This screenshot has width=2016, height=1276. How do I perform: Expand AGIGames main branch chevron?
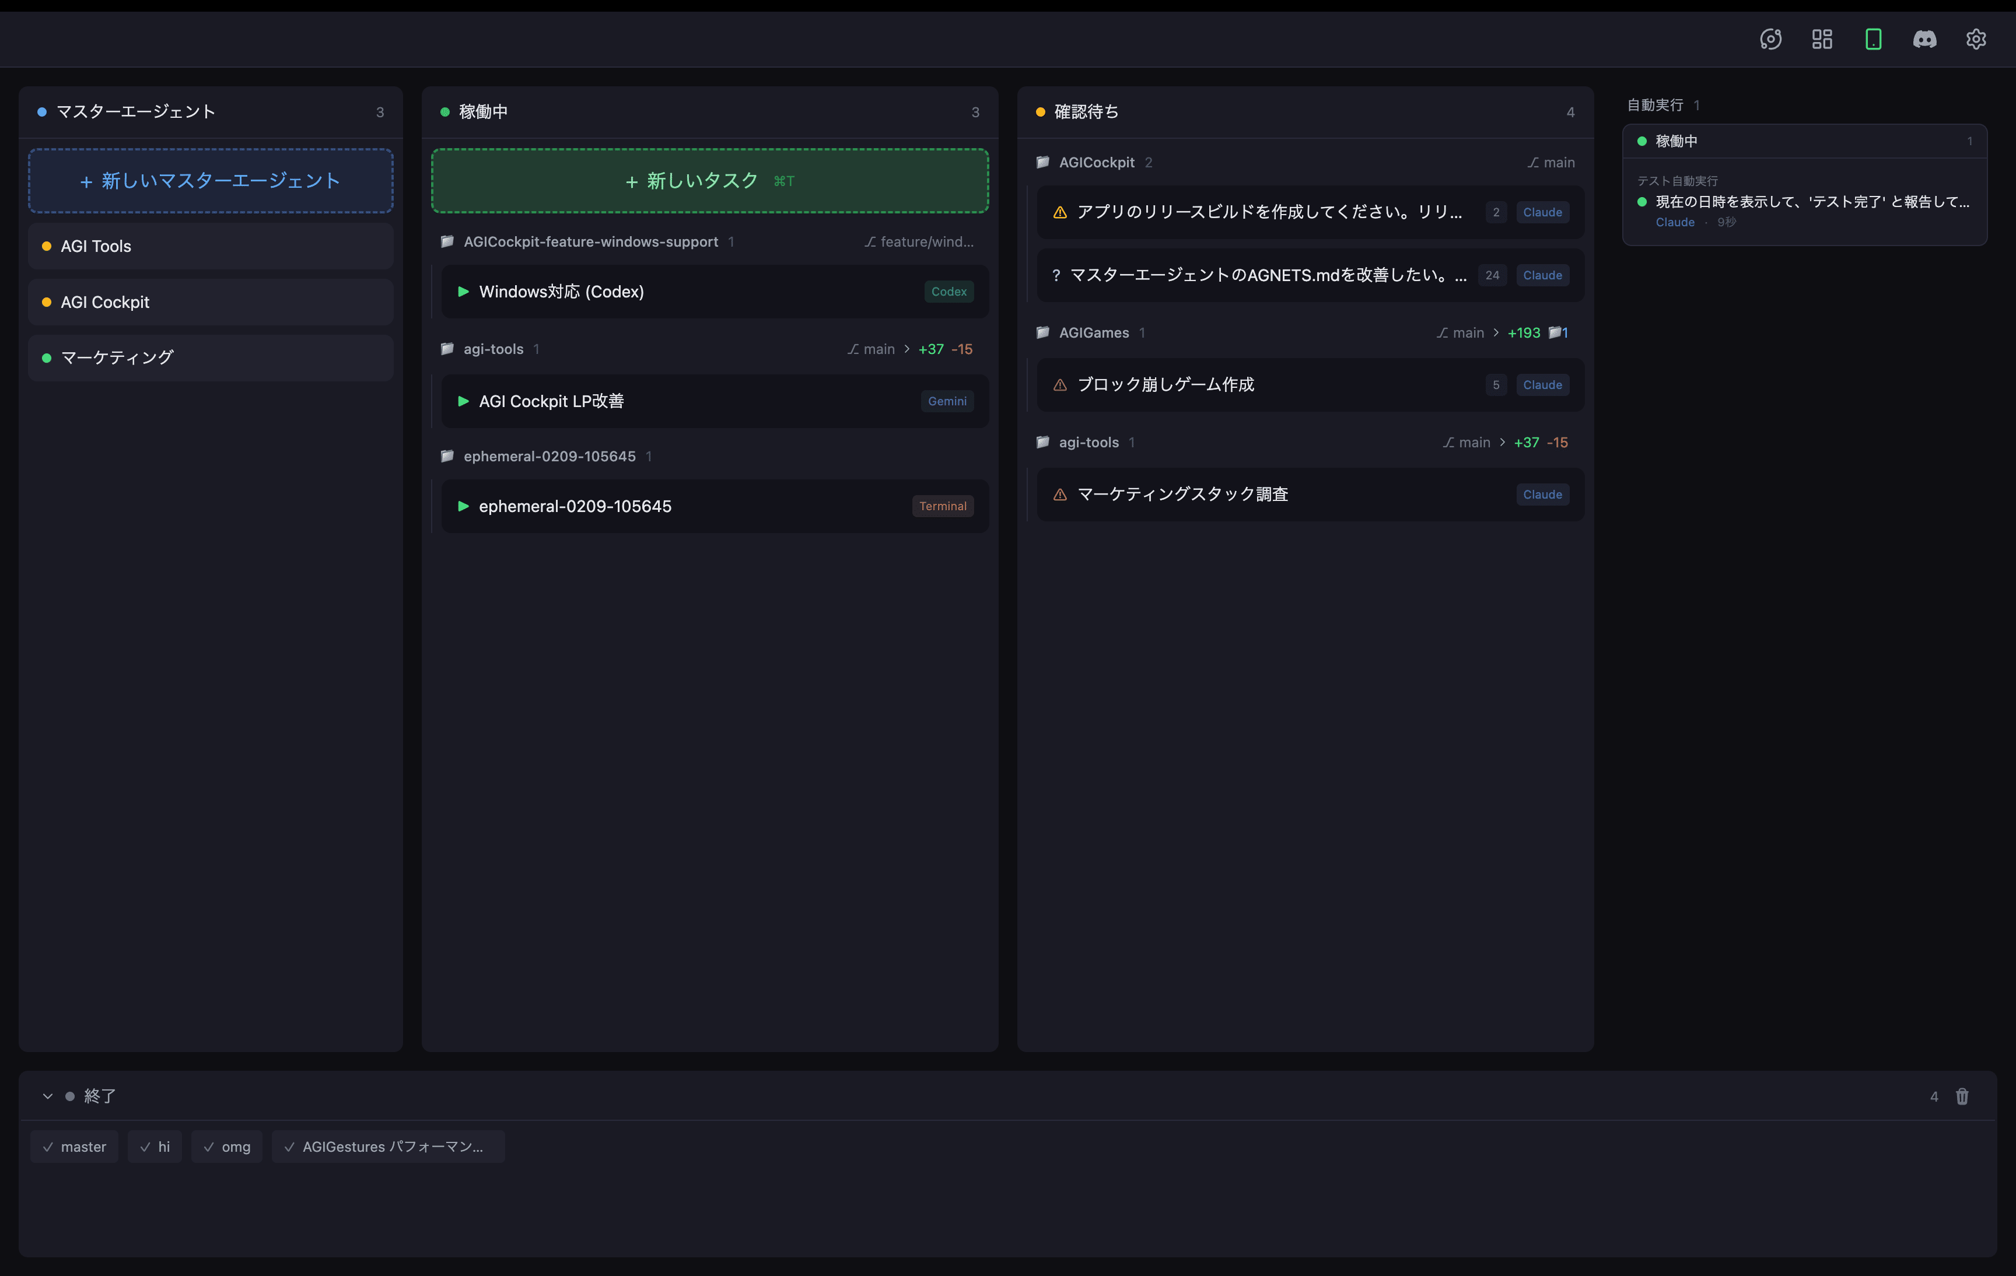(1496, 332)
